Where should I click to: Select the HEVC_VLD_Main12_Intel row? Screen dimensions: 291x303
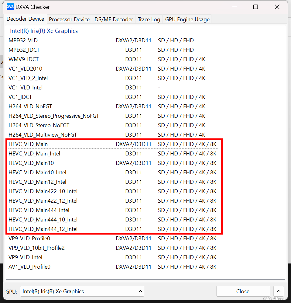point(113,182)
